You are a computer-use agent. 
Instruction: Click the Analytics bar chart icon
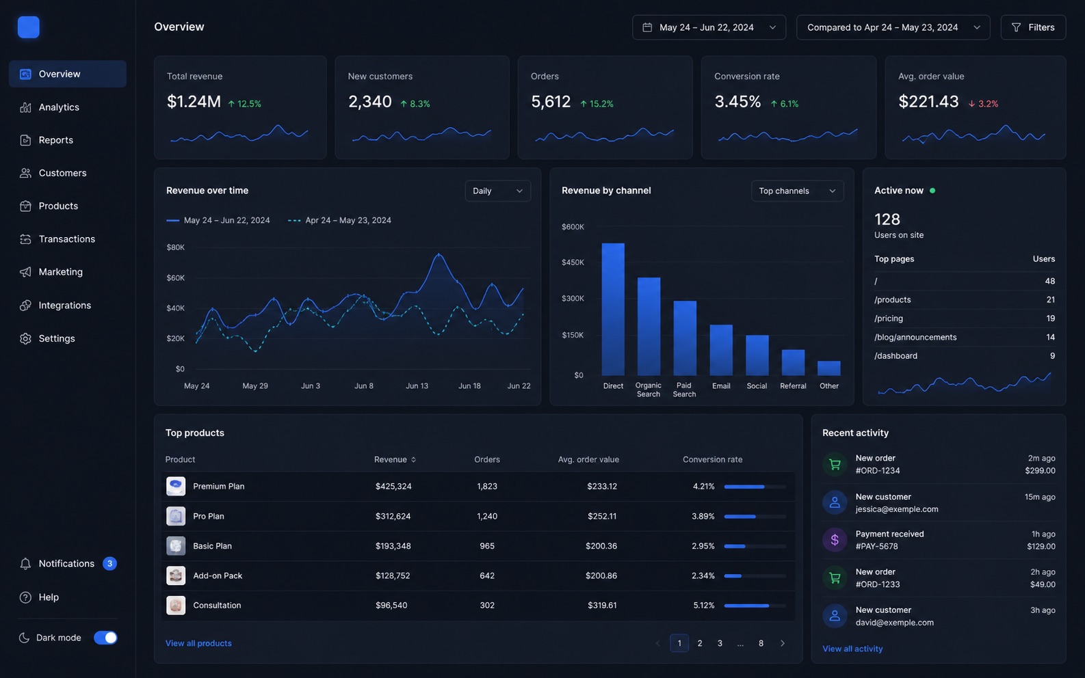click(25, 107)
